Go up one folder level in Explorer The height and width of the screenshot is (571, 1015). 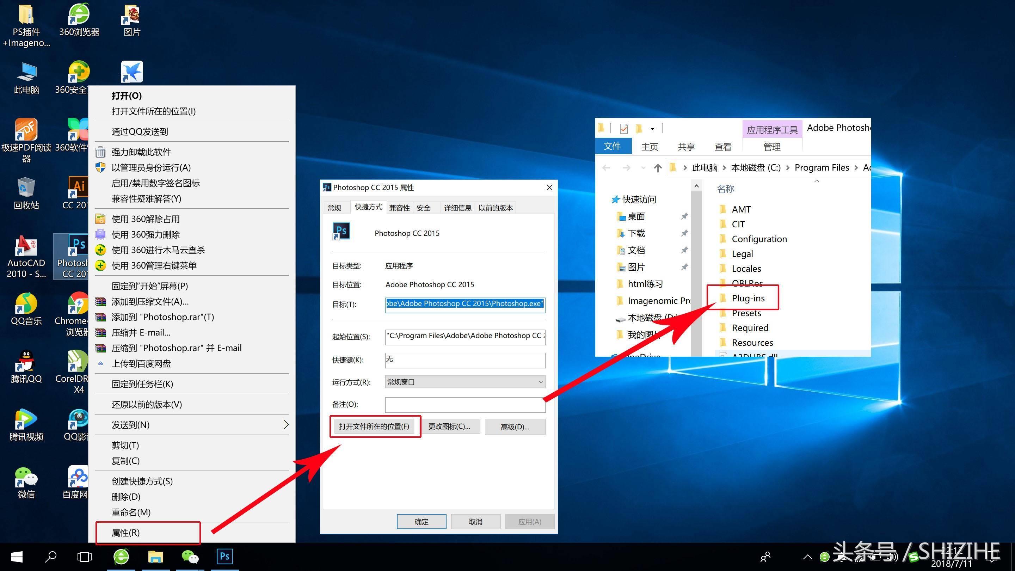[x=658, y=168]
